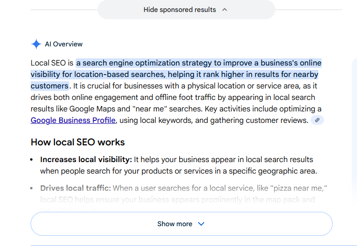Click the highlighted word "customers"

point(49,86)
